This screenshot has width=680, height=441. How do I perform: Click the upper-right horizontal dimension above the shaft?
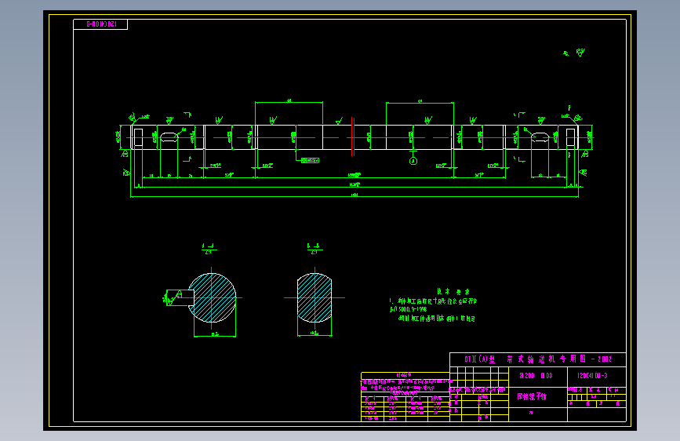420,101
